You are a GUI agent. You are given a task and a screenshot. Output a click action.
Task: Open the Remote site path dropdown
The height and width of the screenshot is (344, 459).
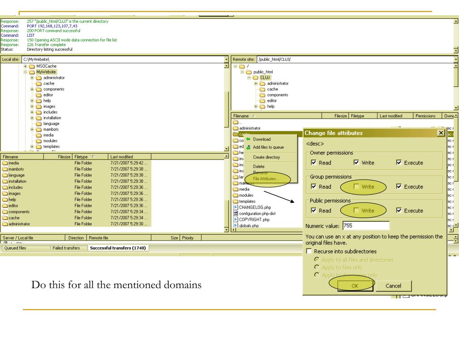(456, 60)
